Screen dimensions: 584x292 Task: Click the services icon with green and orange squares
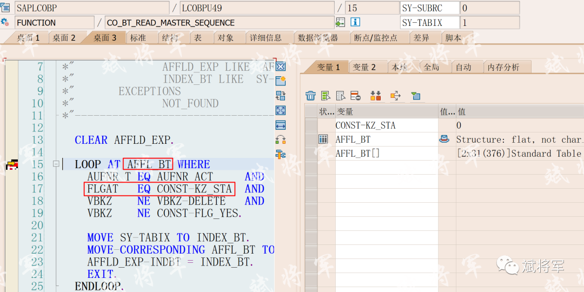(x=281, y=140)
